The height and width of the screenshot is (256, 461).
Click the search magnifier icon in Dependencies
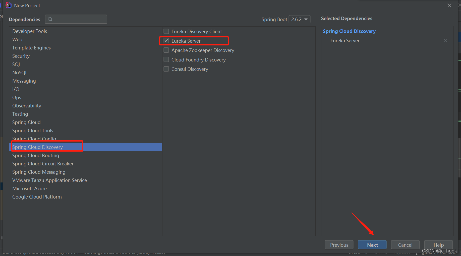[x=50, y=19]
